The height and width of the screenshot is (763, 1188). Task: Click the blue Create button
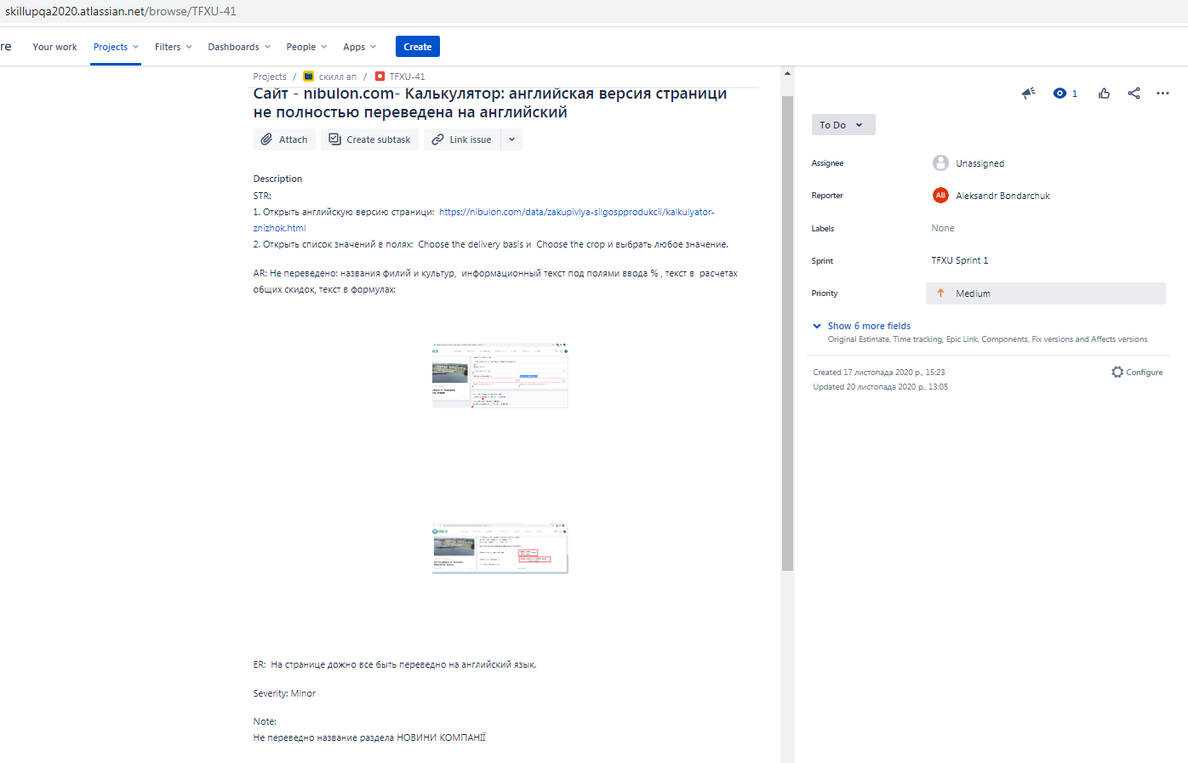[x=418, y=47]
